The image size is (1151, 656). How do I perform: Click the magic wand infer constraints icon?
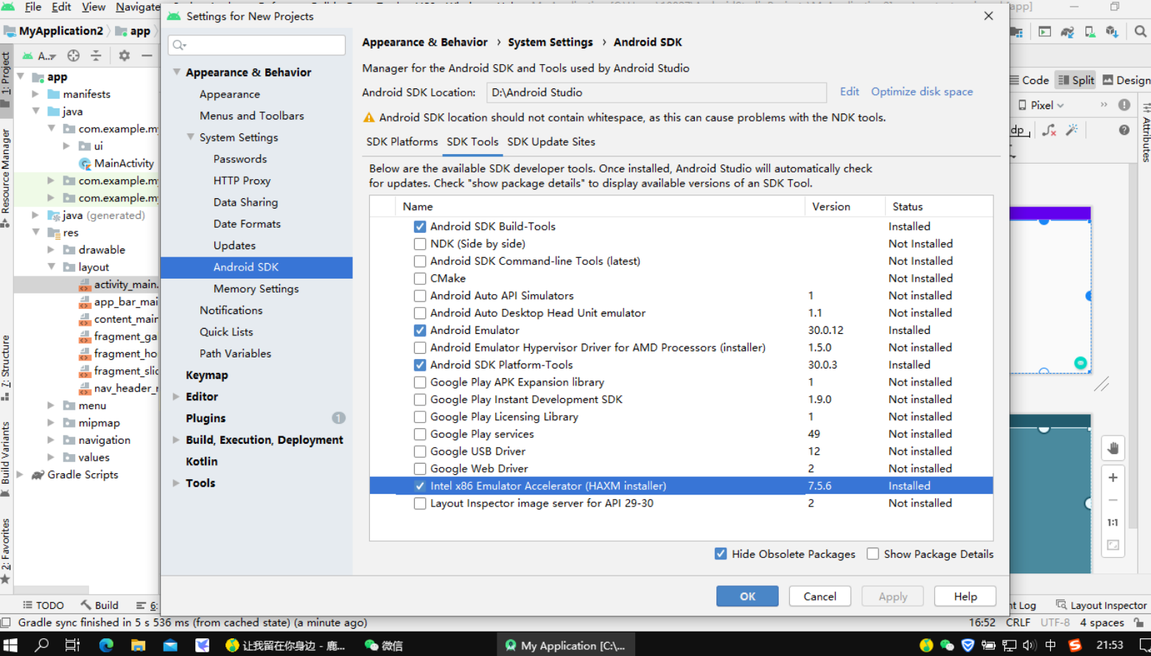click(1072, 130)
